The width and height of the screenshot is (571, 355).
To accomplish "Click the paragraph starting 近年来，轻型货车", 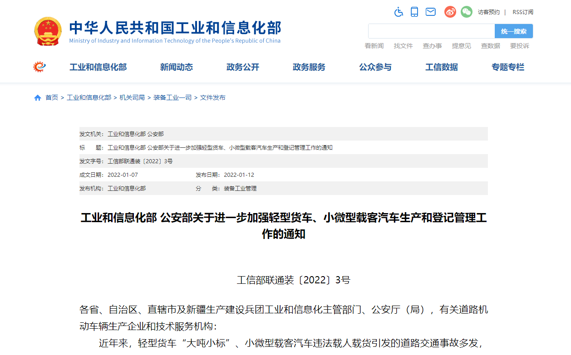I will click(x=290, y=343).
